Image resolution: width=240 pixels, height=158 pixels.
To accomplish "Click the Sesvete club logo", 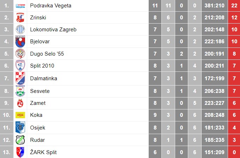I will coord(20,91).
